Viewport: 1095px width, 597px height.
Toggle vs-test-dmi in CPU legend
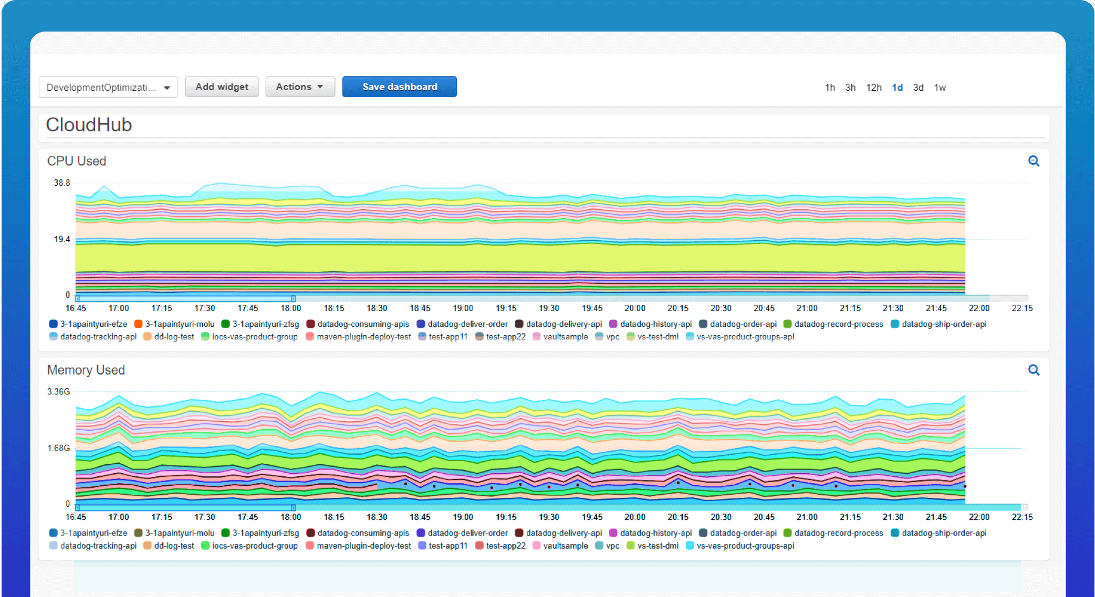click(x=653, y=337)
